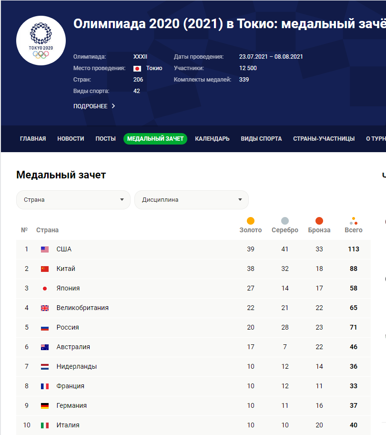Sort by gold medal icon column
The height and width of the screenshot is (435, 386).
tap(251, 221)
